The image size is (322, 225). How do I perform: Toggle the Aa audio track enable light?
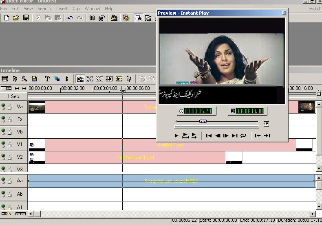pyautogui.click(x=3, y=180)
